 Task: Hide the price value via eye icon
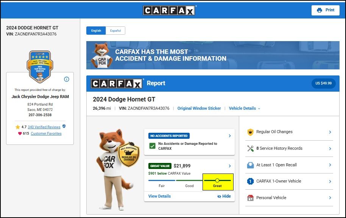click(219, 197)
